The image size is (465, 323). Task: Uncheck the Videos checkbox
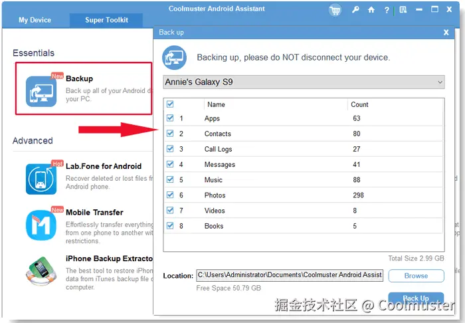pyautogui.click(x=170, y=211)
